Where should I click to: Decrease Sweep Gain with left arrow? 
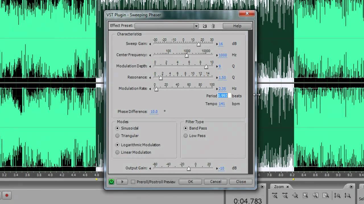150,44
